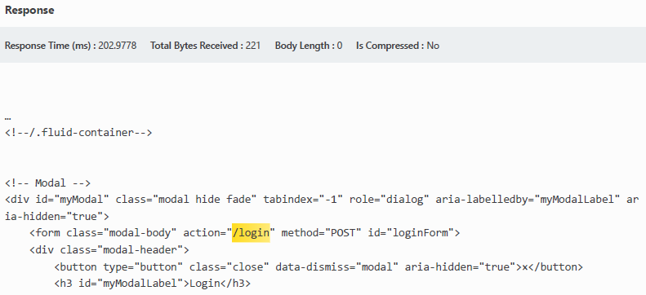Click the div id myModal text
The image size is (646, 295).
coord(57,200)
